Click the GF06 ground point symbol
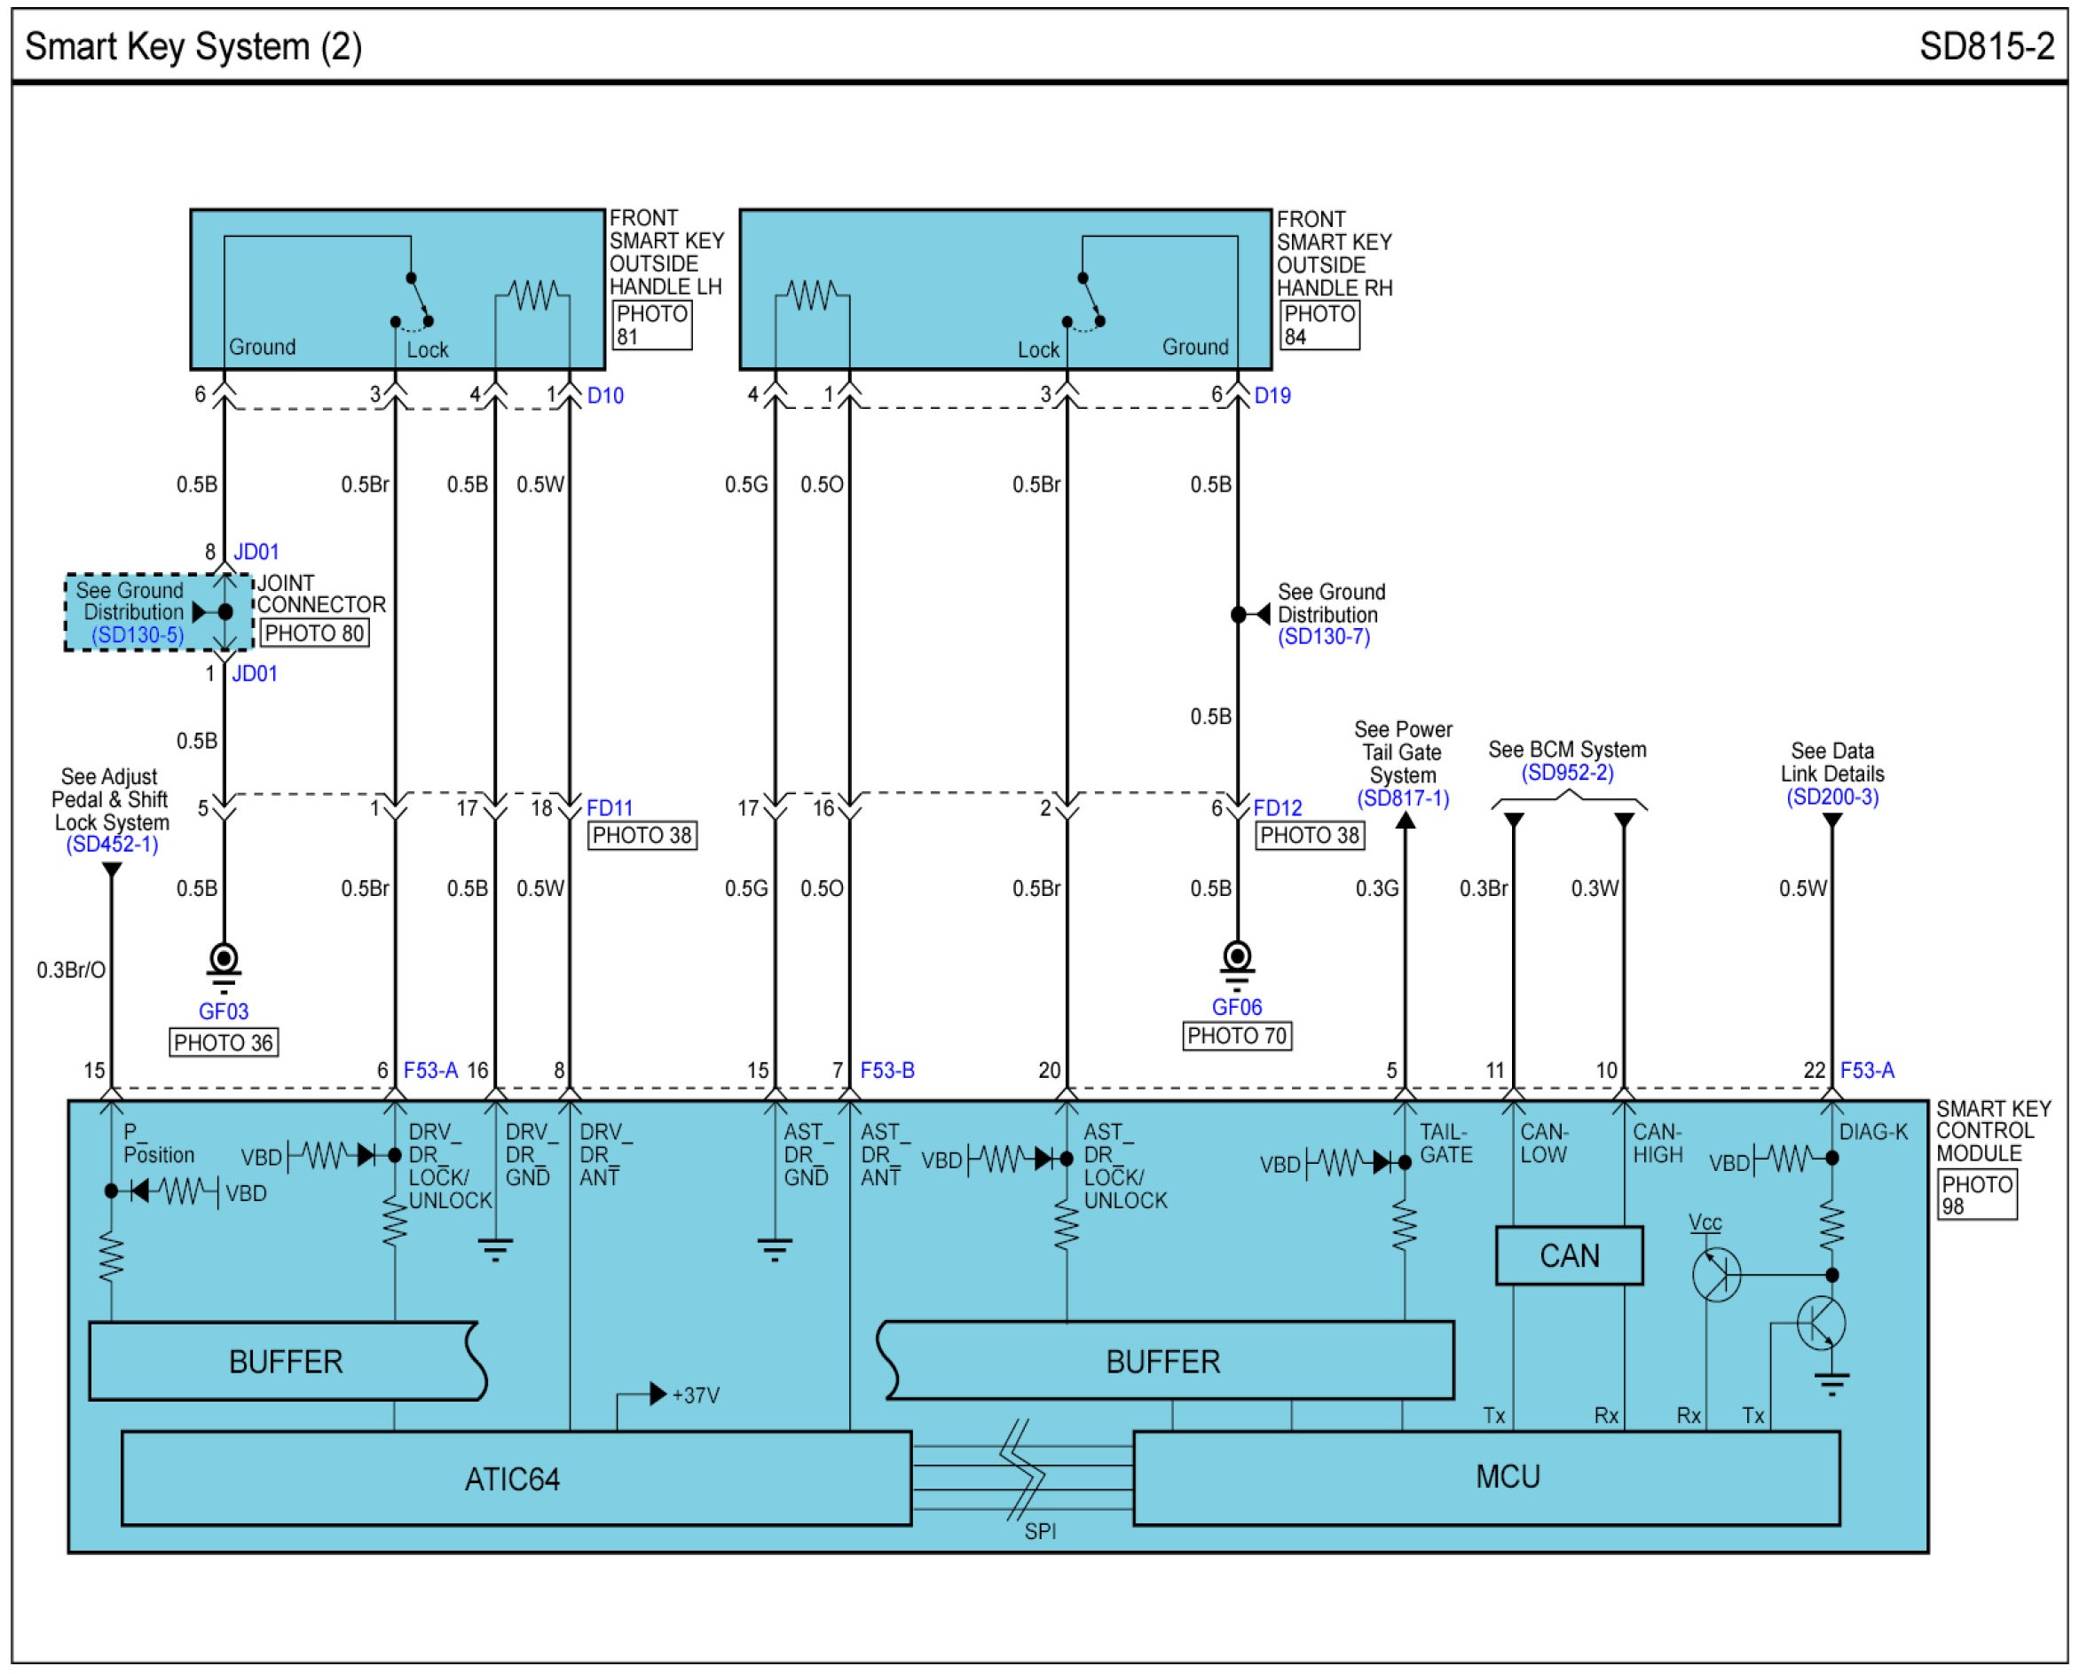The width and height of the screenshot is (2079, 1674). click(x=1237, y=957)
